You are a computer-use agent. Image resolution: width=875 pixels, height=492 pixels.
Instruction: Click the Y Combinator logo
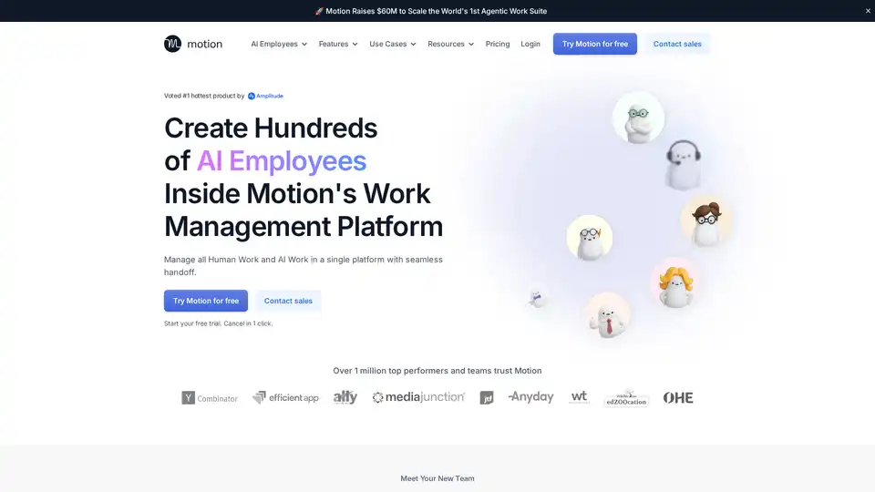[210, 398]
